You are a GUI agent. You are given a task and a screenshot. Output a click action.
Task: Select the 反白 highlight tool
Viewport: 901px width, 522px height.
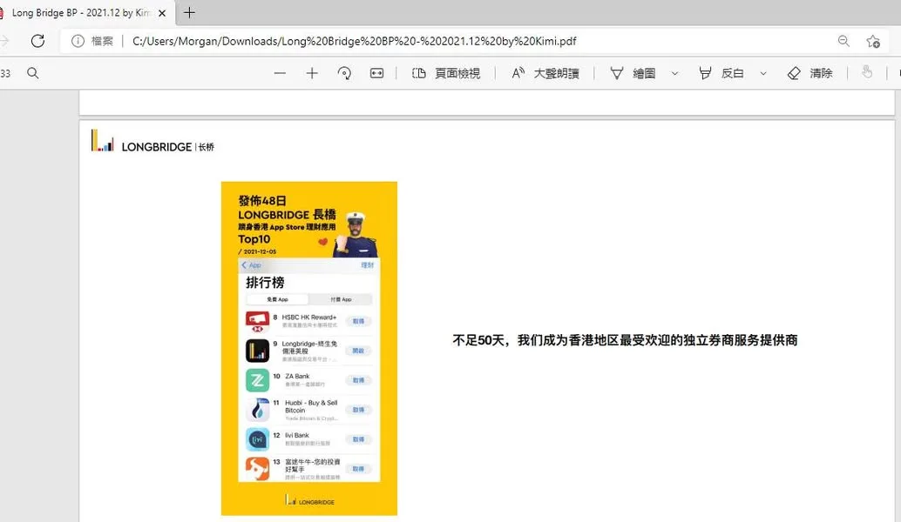point(726,73)
